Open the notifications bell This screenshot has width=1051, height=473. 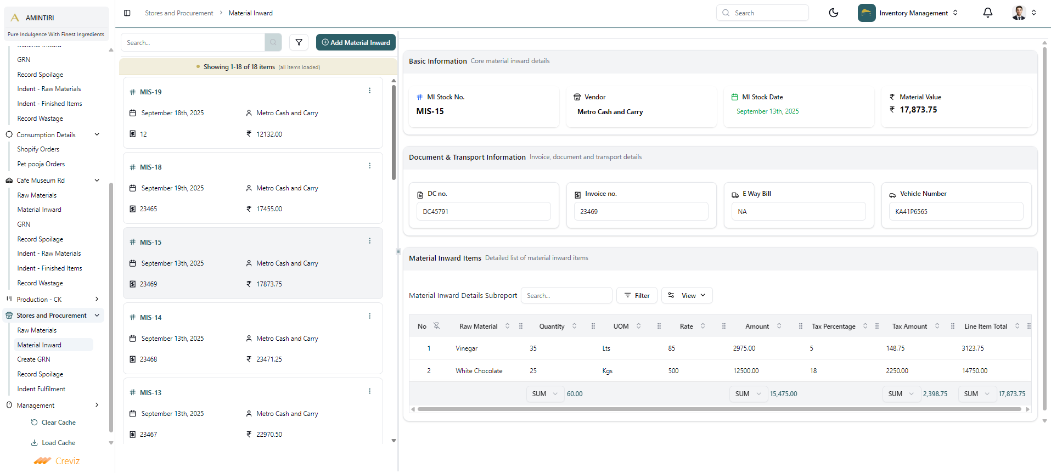click(x=987, y=13)
